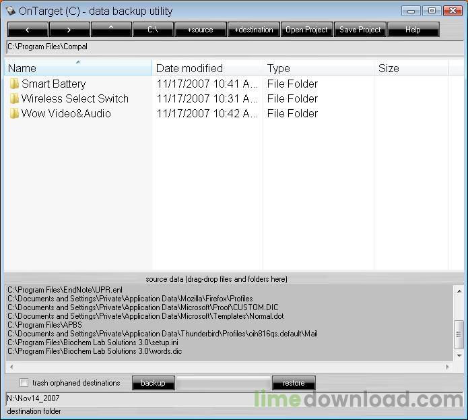This screenshot has width=468, height=420.
Task: Select source entry C:\Program Files\APBS
Action: (x=44, y=325)
